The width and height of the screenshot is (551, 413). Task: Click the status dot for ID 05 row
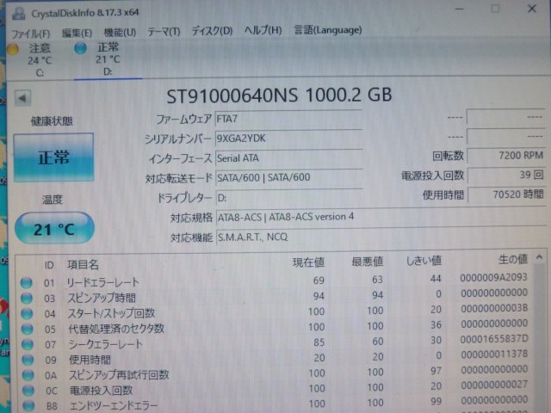(28, 329)
